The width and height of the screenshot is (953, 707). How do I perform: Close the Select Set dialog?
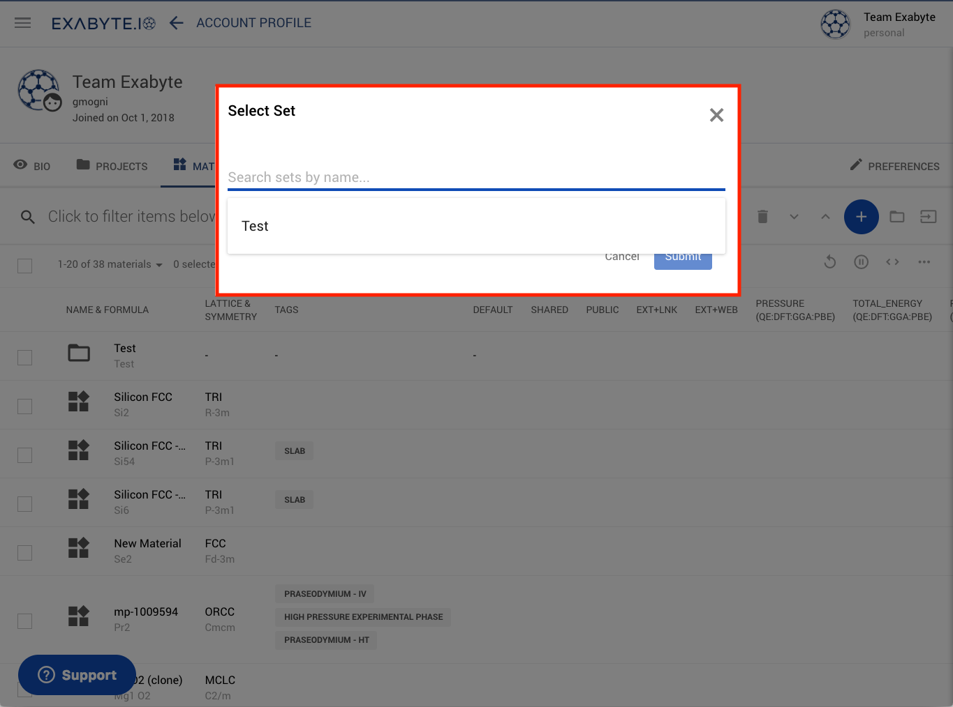[716, 115]
